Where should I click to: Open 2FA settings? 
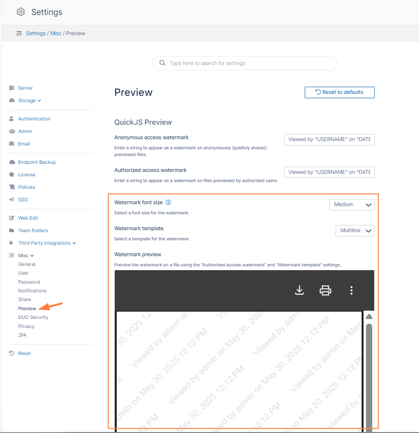22,335
